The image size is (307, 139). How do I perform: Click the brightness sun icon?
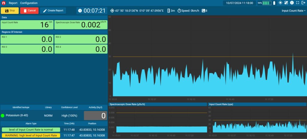pos(280,3)
